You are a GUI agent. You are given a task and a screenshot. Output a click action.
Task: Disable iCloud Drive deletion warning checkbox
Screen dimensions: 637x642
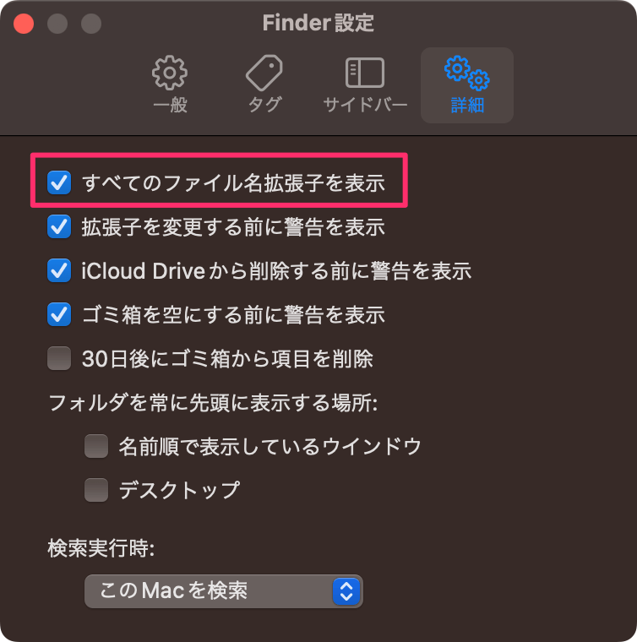tap(59, 270)
